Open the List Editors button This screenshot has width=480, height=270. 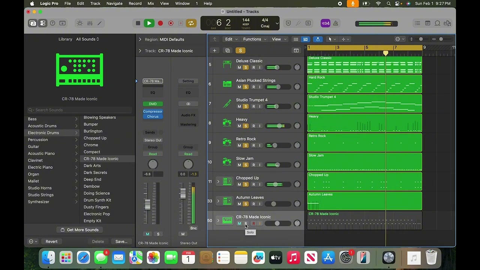[417, 23]
